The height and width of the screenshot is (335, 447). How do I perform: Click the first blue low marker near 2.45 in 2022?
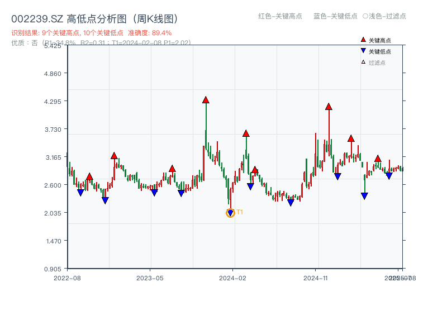(80, 193)
